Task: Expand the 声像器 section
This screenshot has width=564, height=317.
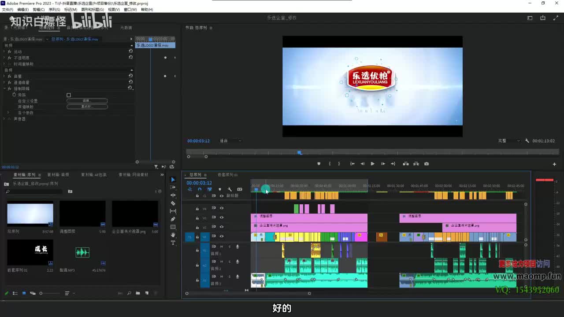Action: click(4, 119)
